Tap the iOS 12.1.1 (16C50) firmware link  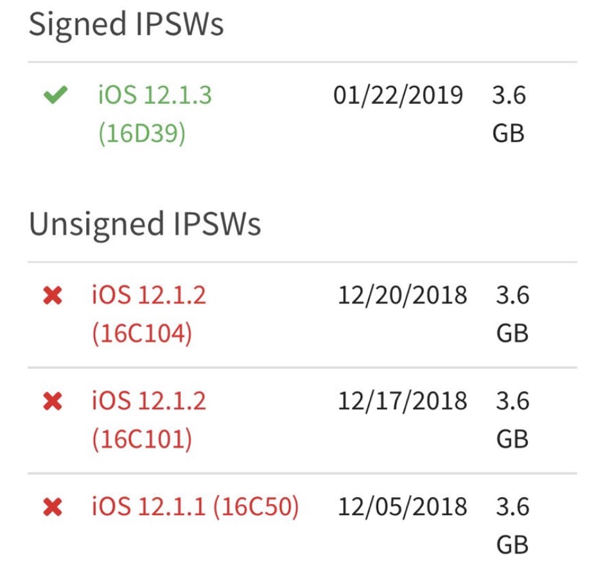[195, 507]
